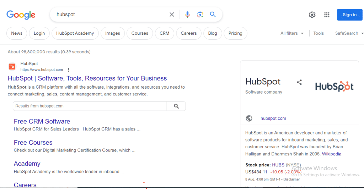Click the HubSpot logo image in knowledge panel
The height and width of the screenshot is (189, 364).
click(x=334, y=87)
